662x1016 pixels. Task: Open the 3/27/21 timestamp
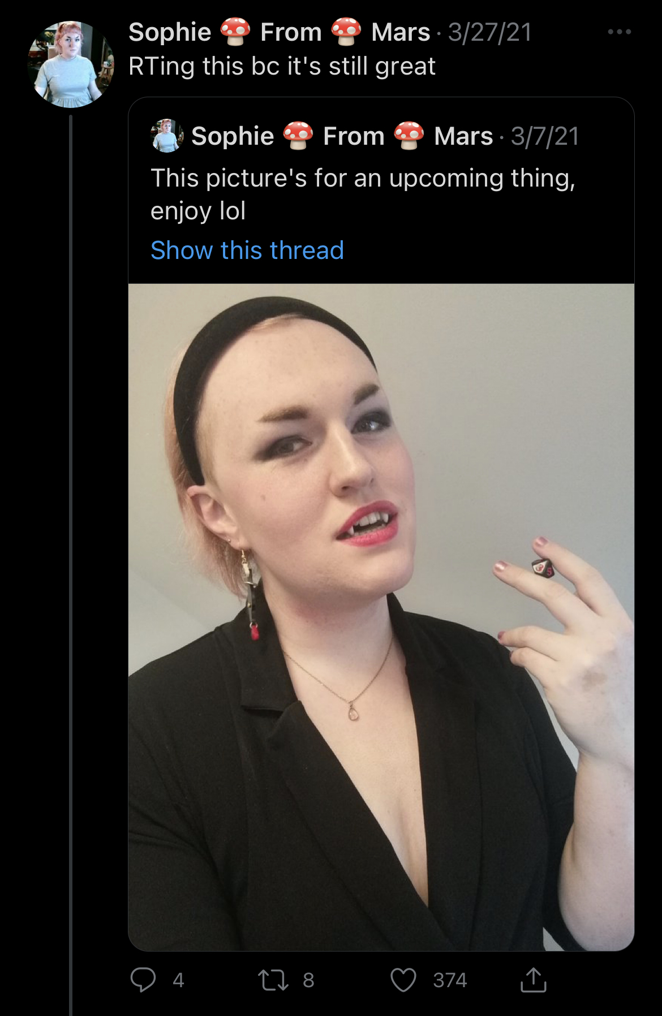(490, 32)
